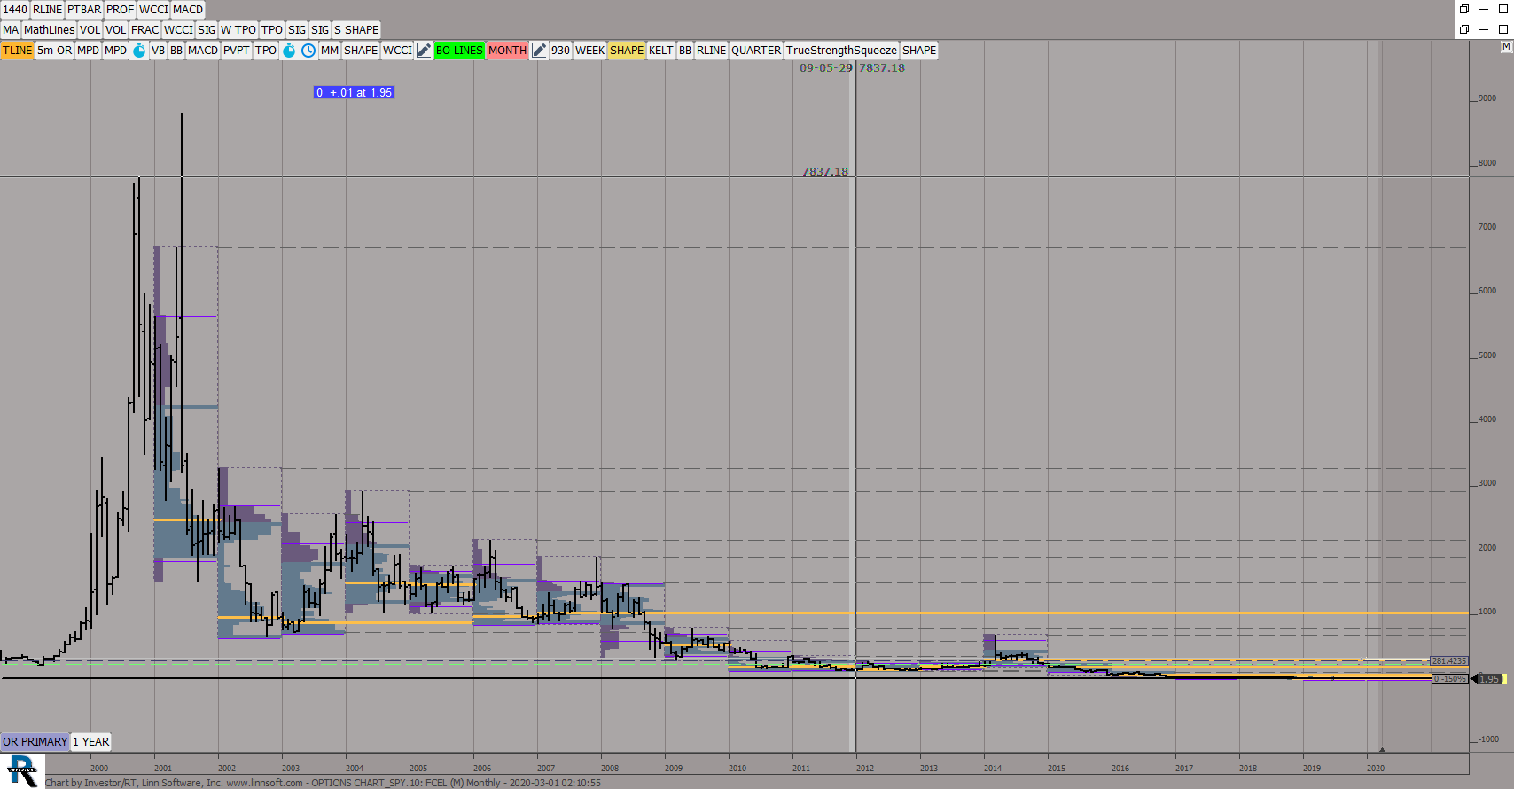Click the 1000 label on price scale
The height and width of the screenshot is (789, 1514).
[x=1487, y=612]
